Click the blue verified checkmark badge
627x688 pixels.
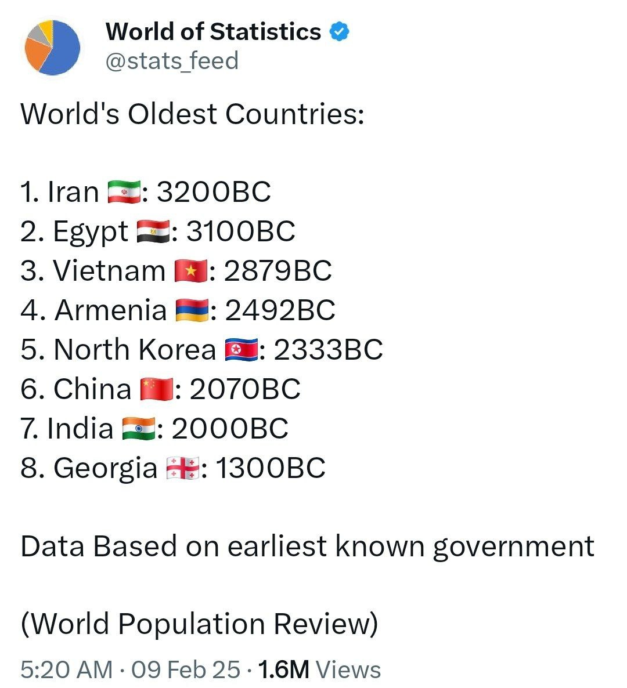pyautogui.click(x=339, y=31)
